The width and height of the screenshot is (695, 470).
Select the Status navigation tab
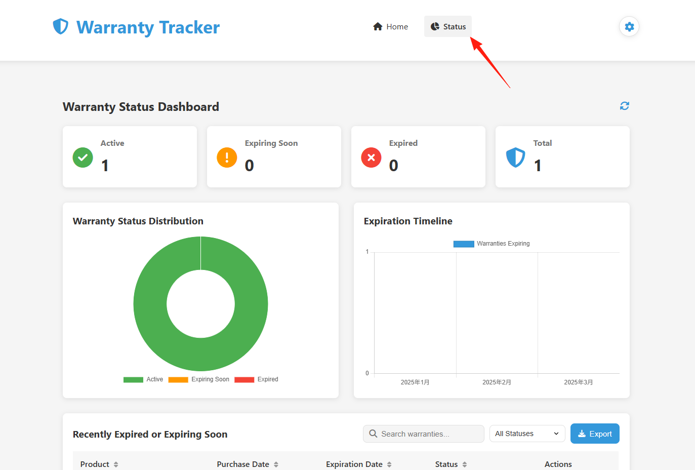(448, 26)
